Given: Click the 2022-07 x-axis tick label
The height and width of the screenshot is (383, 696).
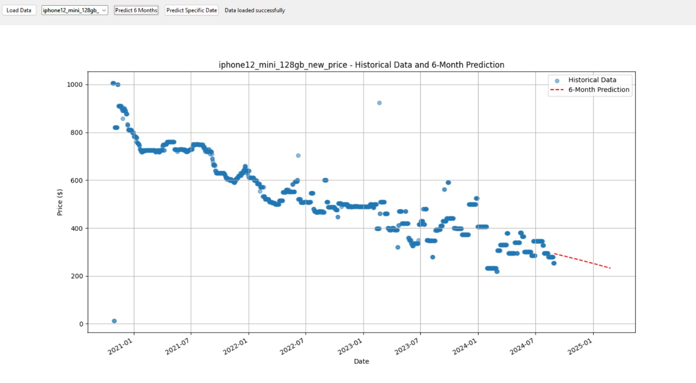Looking at the screenshot, I should 292,346.
